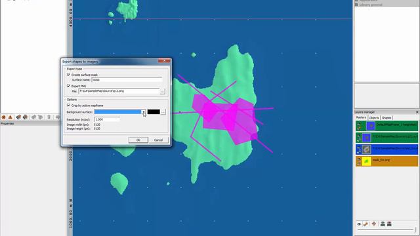Click the Resolution input field
420x236 pixels.
[x=106, y=119]
